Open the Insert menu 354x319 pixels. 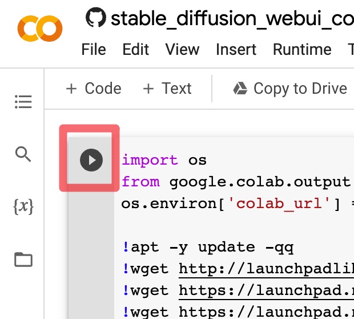236,49
